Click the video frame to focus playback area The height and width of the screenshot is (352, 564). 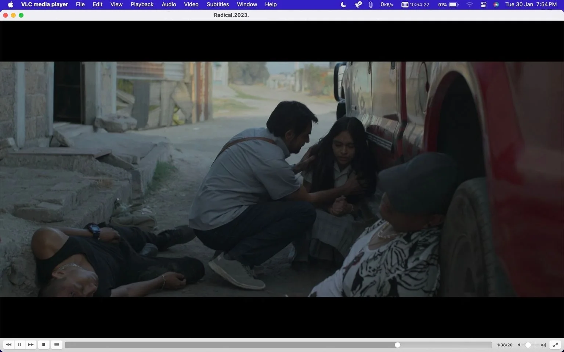coord(282,179)
